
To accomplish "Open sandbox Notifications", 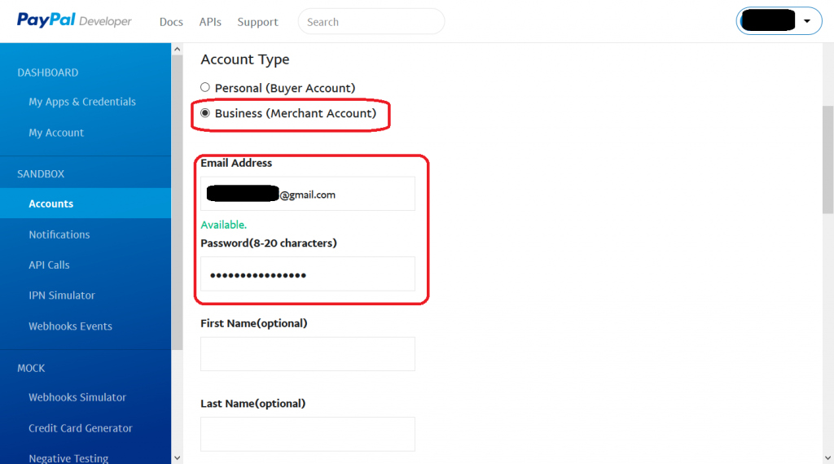I will pyautogui.click(x=59, y=234).
